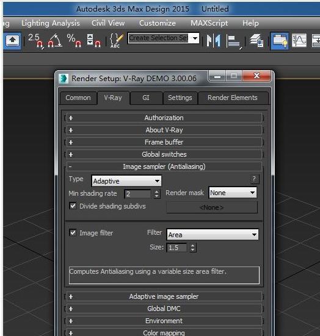Adjust filter Size with spinner arrows
The width and height of the screenshot is (320, 336).
coord(193,248)
